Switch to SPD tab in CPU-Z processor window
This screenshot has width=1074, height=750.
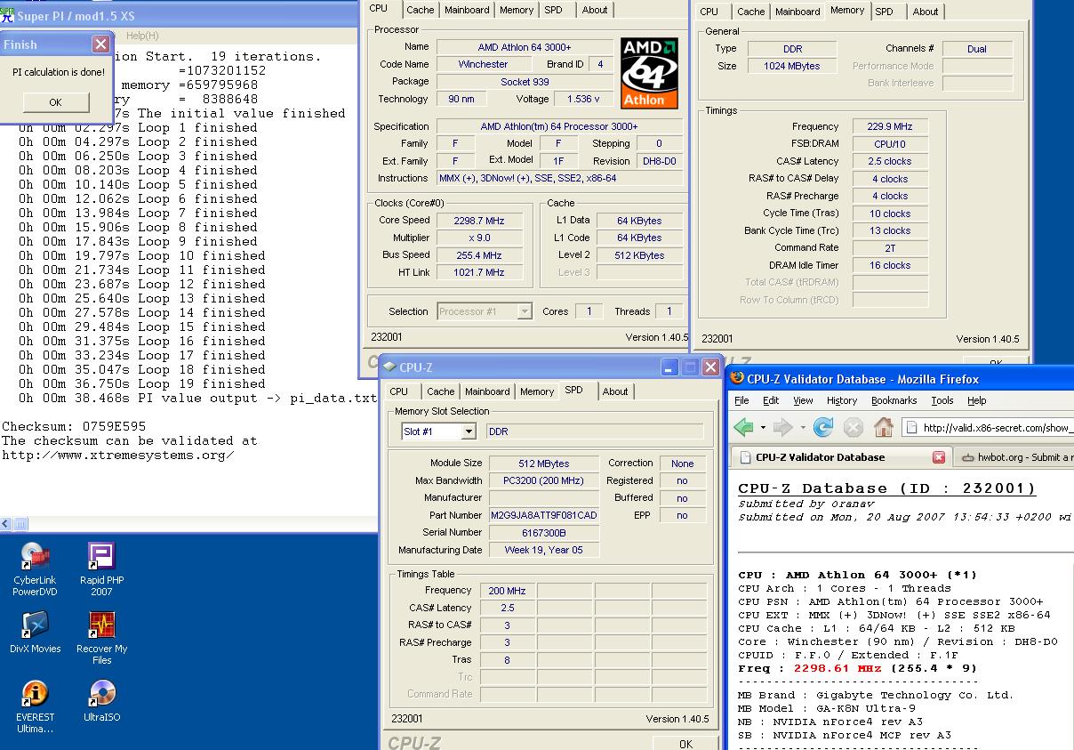(x=553, y=10)
